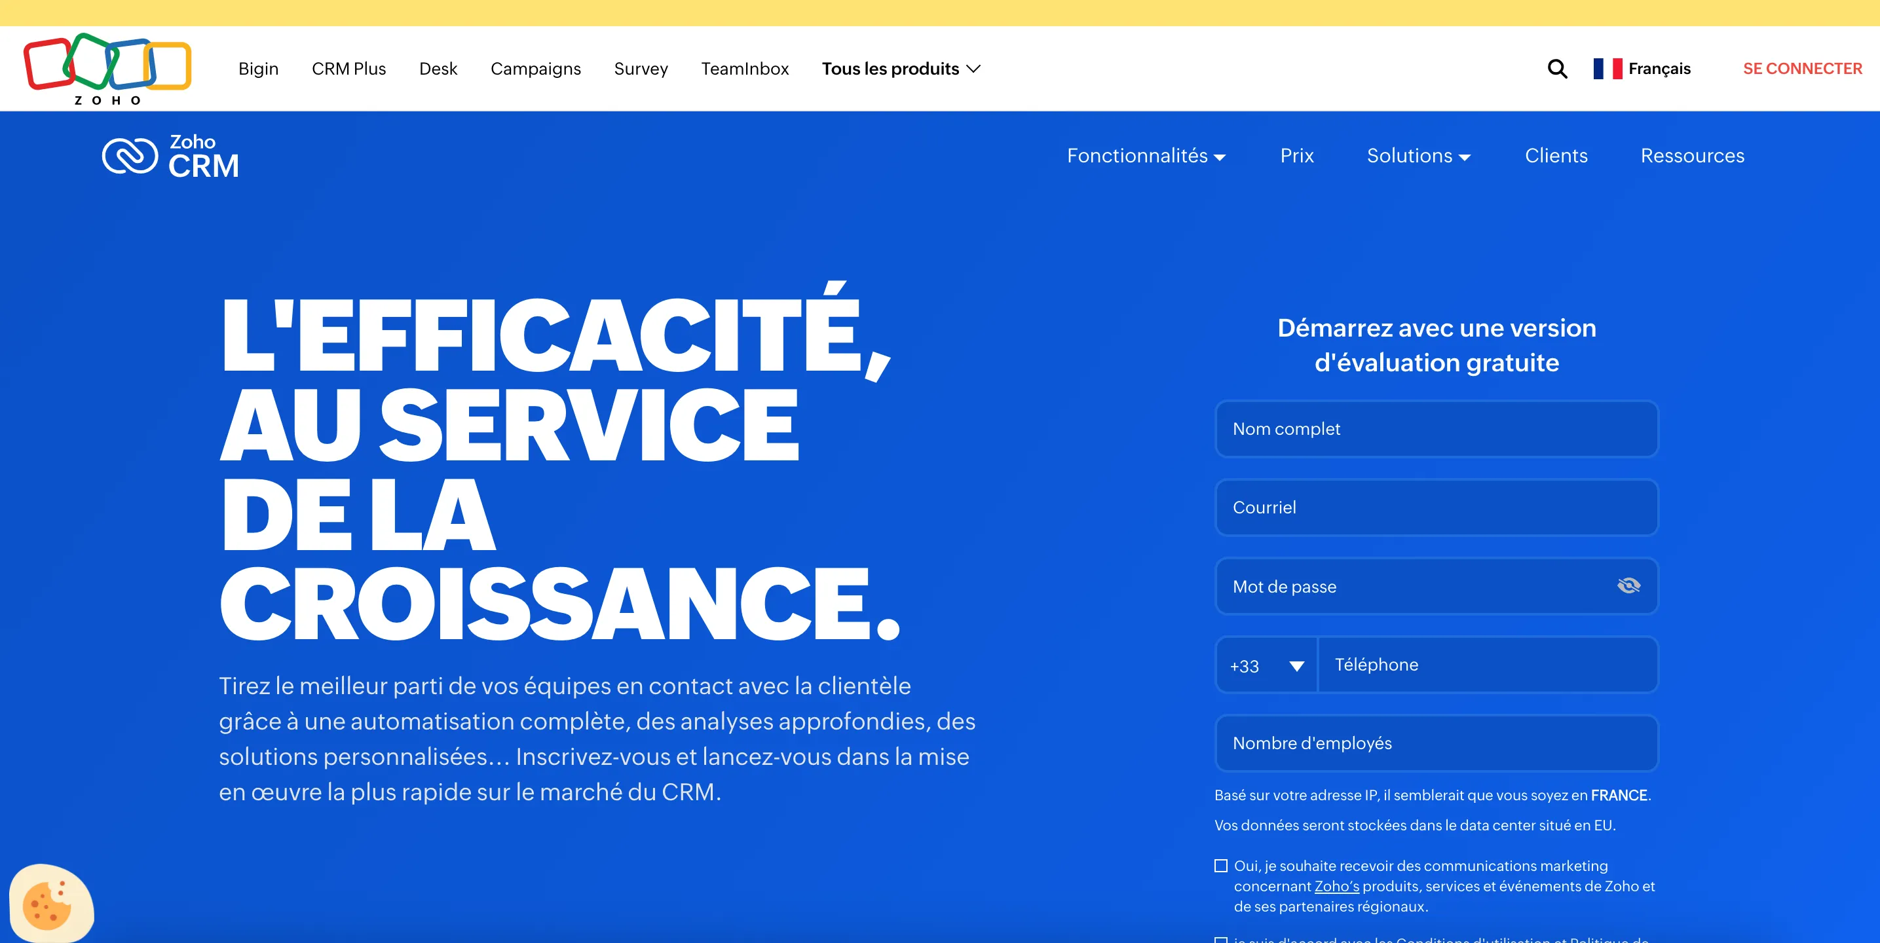Open the Clients page
Image resolution: width=1880 pixels, height=943 pixels.
pos(1556,155)
